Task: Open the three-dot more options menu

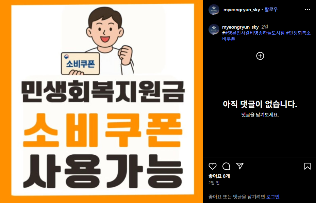Action: tap(307, 10)
